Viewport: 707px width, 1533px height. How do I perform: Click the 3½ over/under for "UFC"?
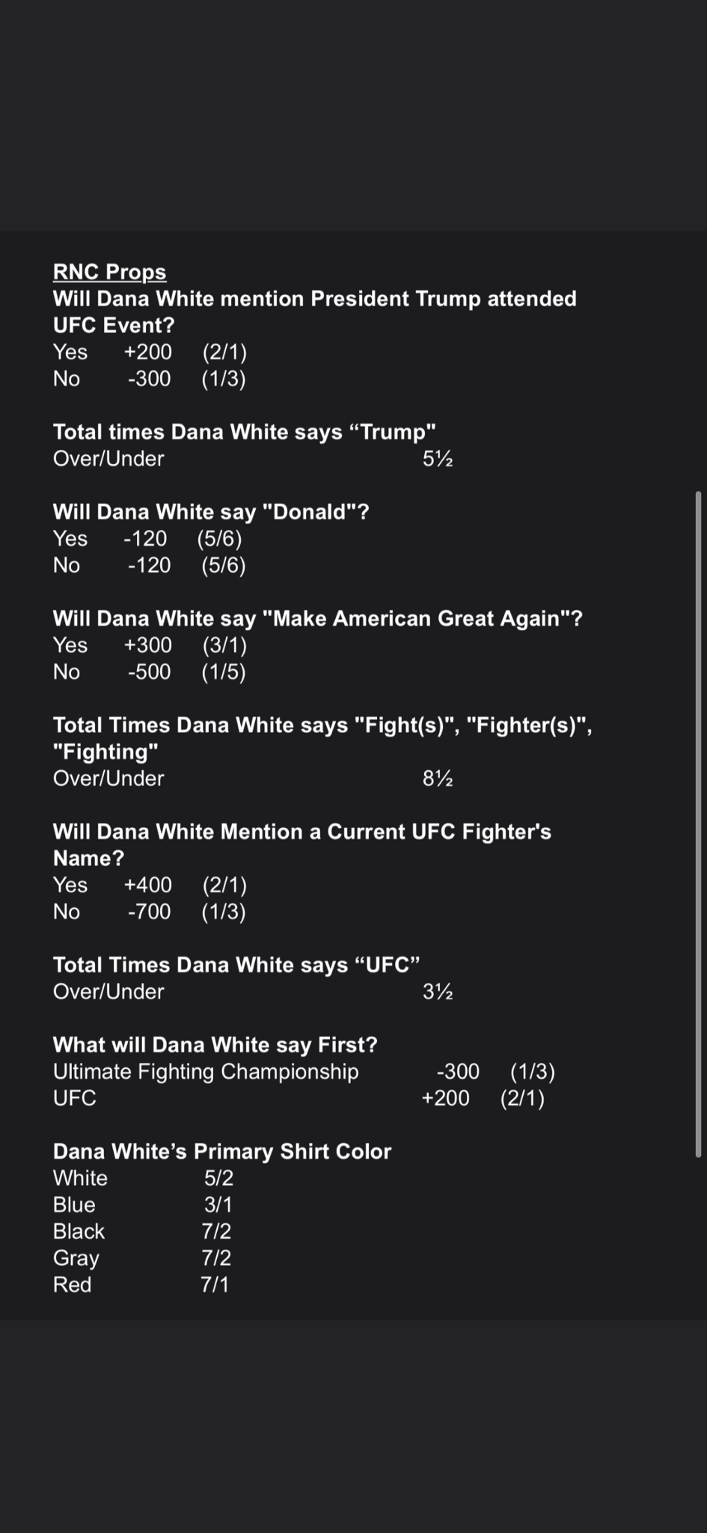coord(438,992)
